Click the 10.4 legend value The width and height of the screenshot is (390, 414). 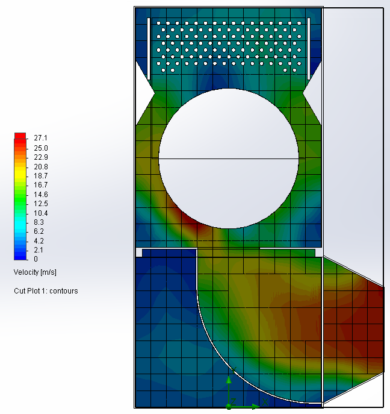[x=40, y=213]
